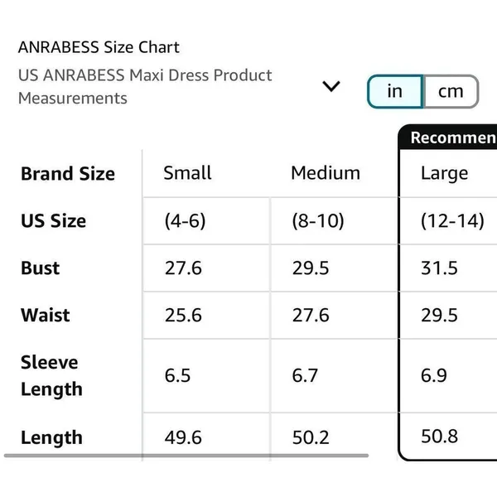The height and width of the screenshot is (497, 497).
Task: Click the Bust row label
Action: [x=41, y=268]
